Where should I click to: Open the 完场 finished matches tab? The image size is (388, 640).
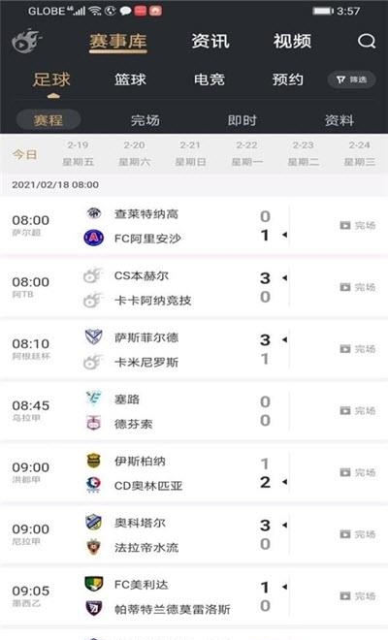click(x=145, y=120)
